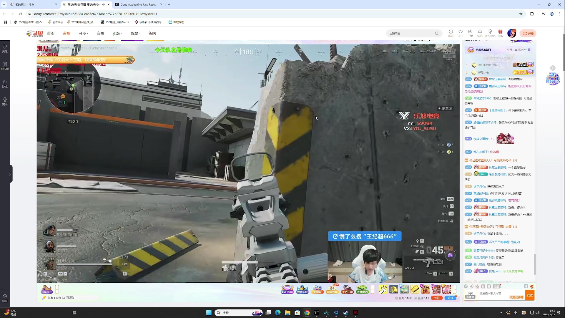565x318 pixels.
Task: Click 收藏的弹幕 in chat input
Action: (517, 297)
